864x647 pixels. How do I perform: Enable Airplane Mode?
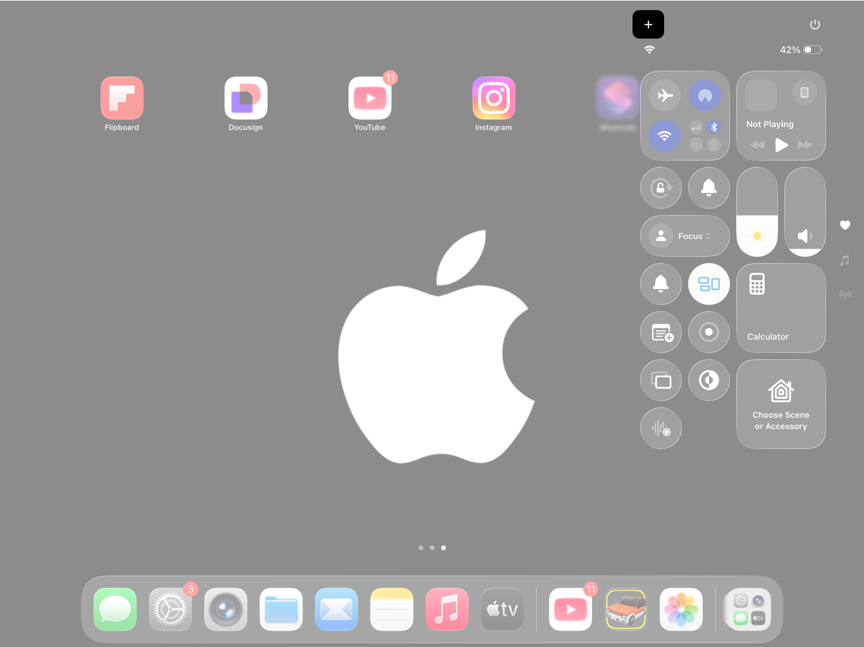click(x=665, y=95)
